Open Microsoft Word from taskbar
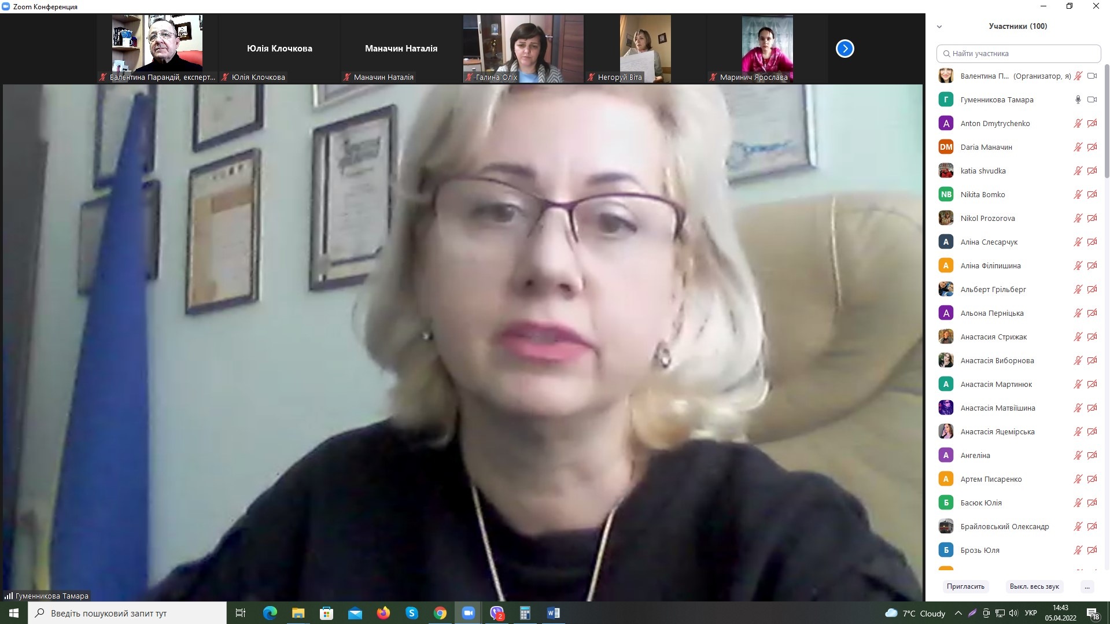Viewport: 1110px width, 624px height. click(554, 613)
